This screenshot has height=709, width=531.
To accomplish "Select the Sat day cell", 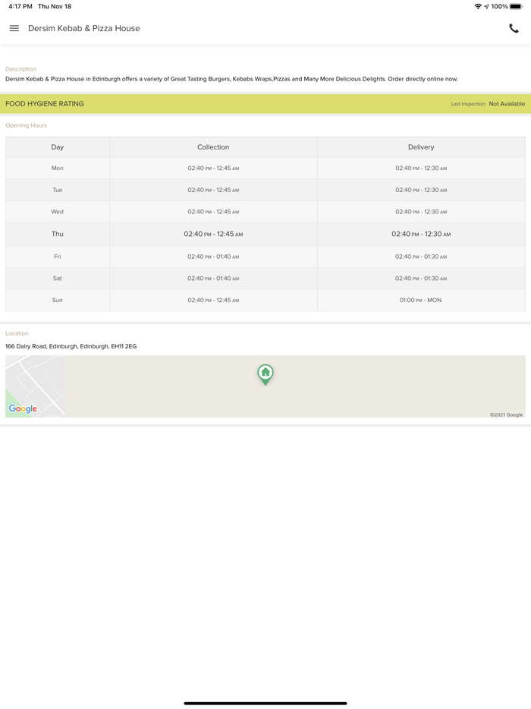I will [58, 278].
